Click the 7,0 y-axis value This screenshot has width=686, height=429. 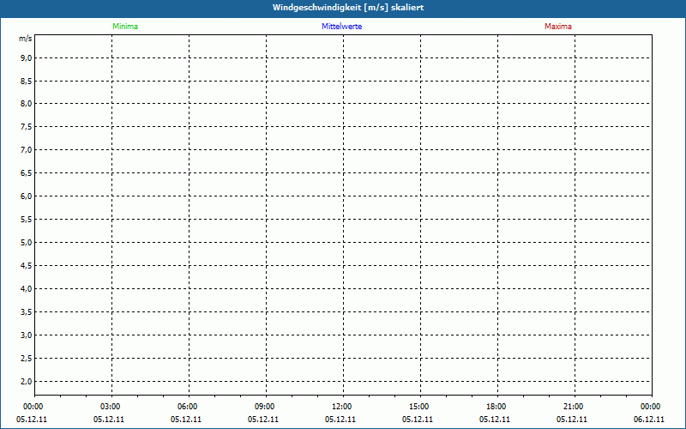pos(27,150)
